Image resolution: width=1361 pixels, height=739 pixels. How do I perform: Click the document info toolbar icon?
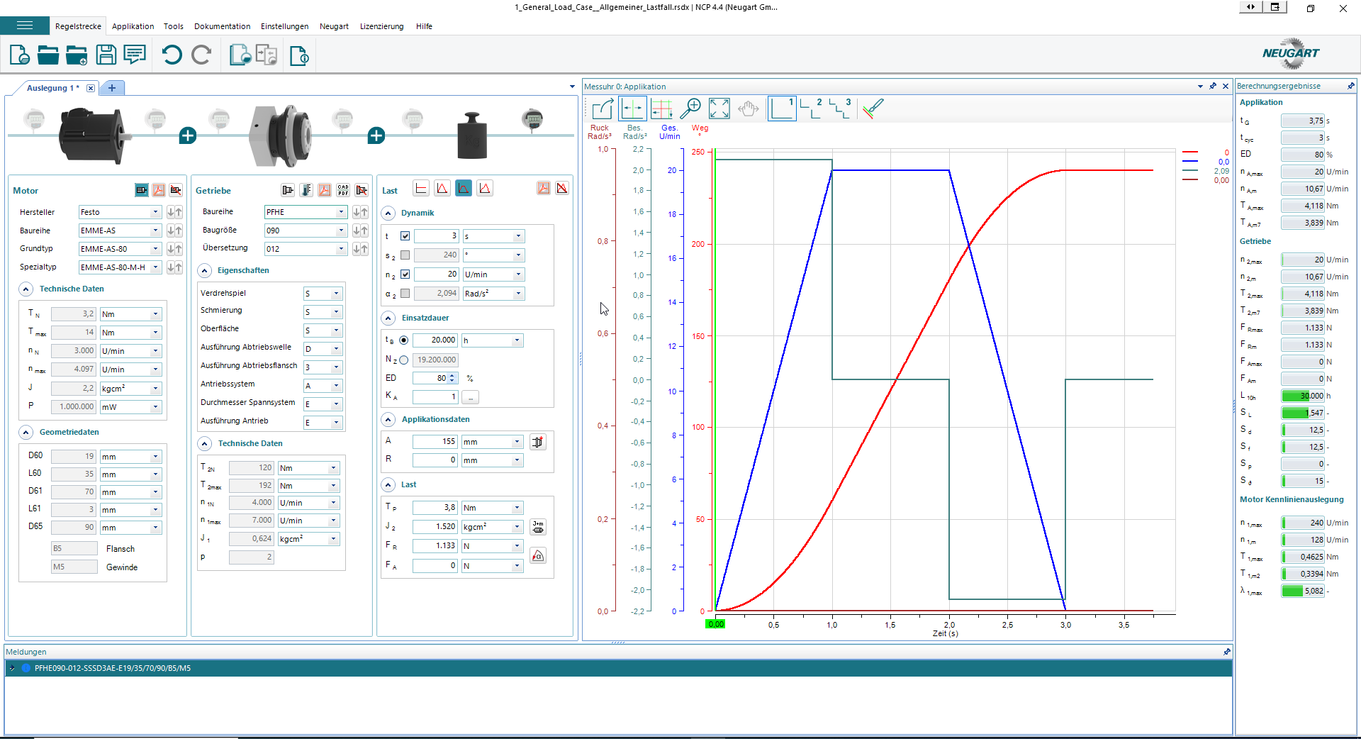pos(299,55)
